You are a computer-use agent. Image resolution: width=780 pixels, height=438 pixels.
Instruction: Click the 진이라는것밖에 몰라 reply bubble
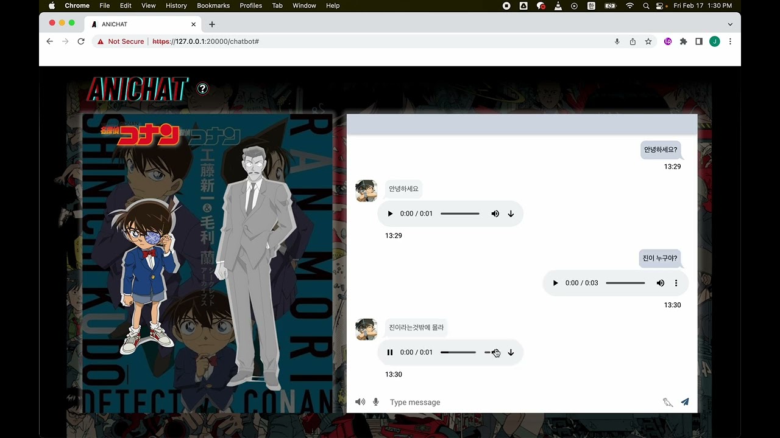pos(417,327)
